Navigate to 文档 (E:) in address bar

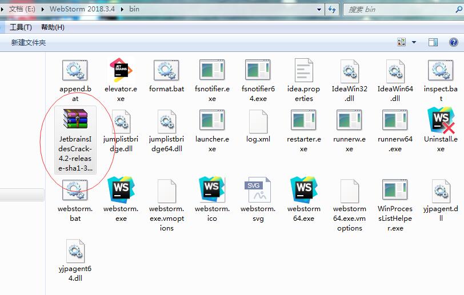22,9
